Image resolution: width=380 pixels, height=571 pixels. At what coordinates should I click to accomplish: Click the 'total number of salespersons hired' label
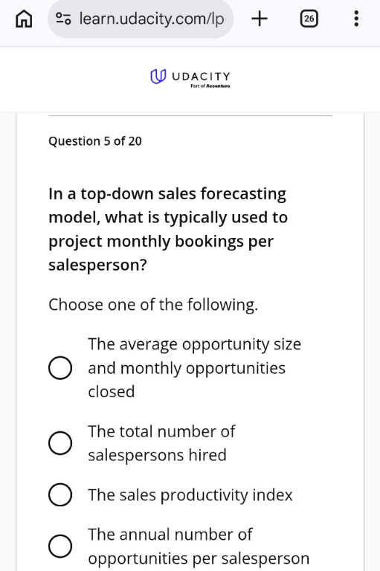[162, 443]
